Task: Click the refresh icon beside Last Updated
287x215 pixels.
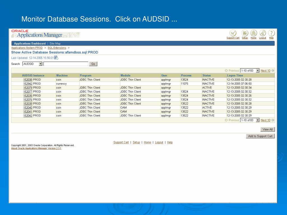Action: 56,58
